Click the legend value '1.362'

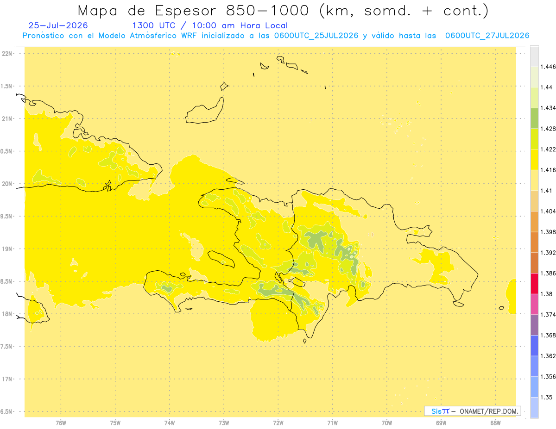548,356
